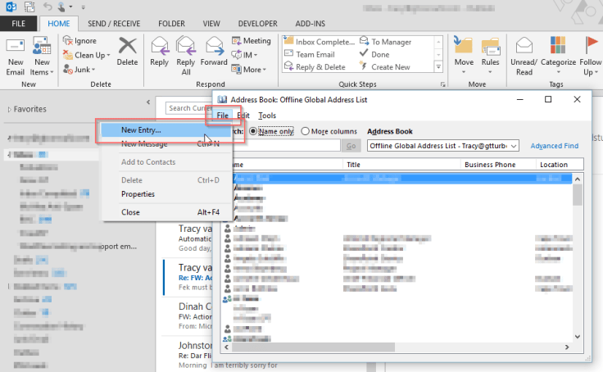Switch to the FOLDER tab
Screen dimensions: 603x372
171,24
